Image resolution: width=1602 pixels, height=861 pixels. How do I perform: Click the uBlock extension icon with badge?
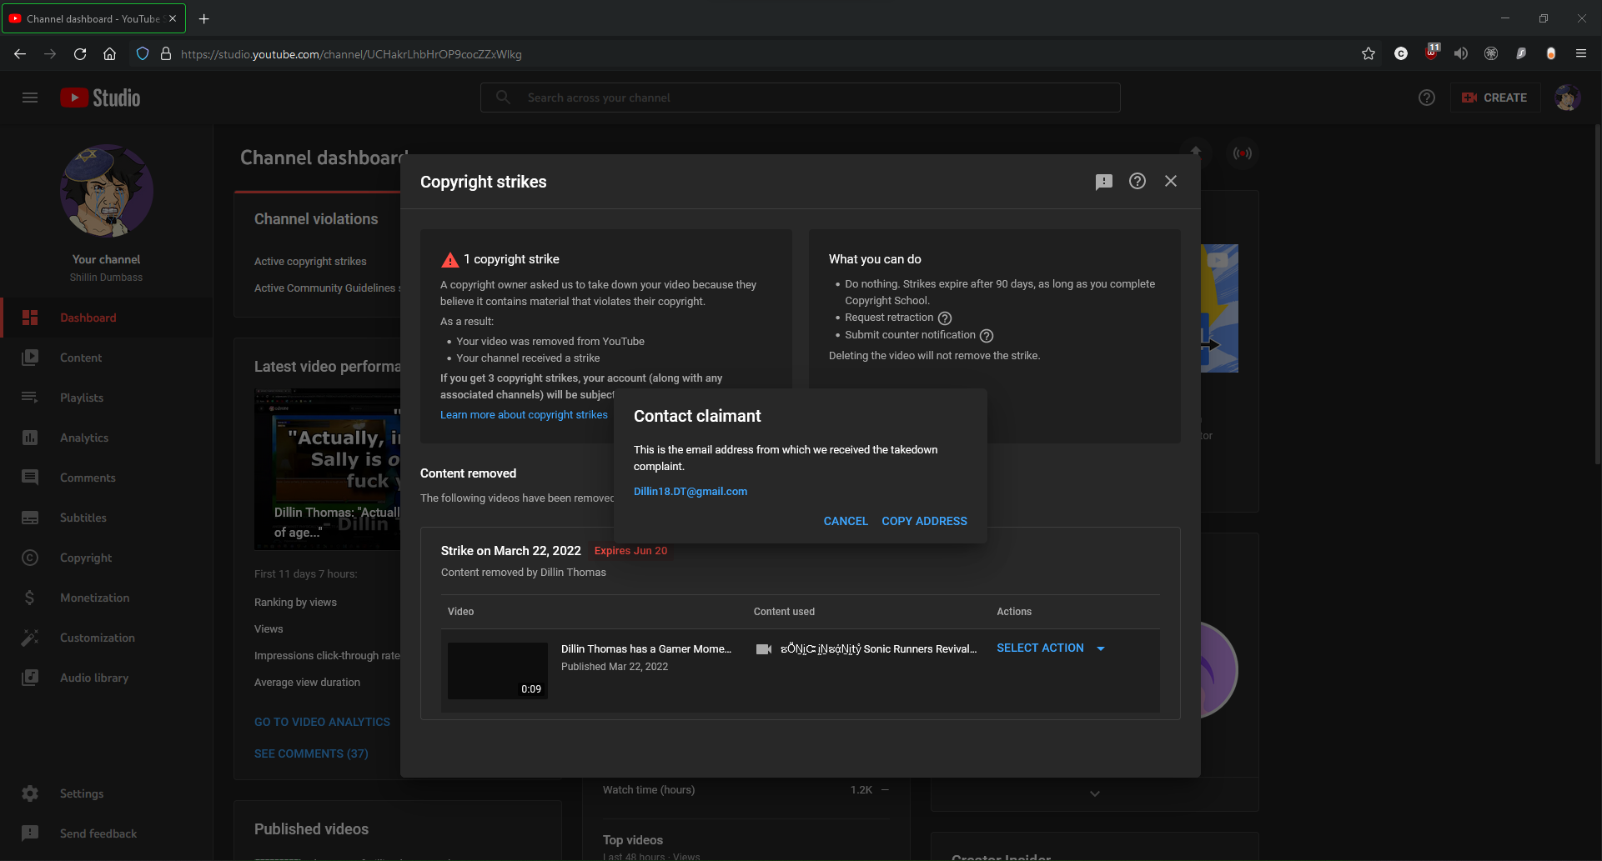pyautogui.click(x=1432, y=53)
